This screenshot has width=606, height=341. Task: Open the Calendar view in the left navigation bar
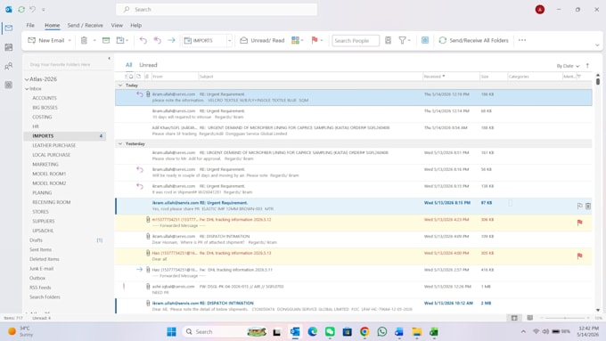[x=9, y=47]
